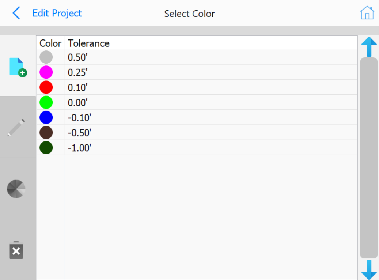
Task: Click the 0.10' tolerance value
Action: (77, 87)
